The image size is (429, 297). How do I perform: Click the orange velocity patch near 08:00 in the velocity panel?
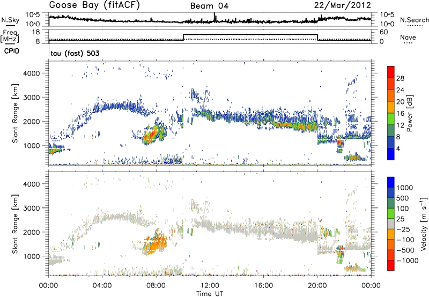[156, 244]
